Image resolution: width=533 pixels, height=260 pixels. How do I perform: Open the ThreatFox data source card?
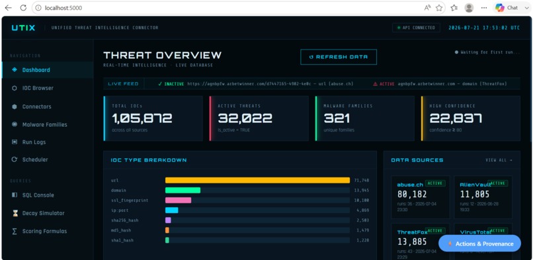pos(421,241)
